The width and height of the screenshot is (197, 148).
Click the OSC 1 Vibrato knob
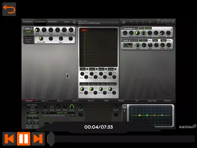tap(71, 30)
